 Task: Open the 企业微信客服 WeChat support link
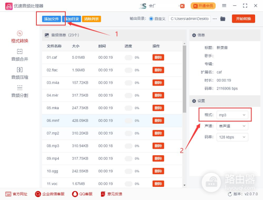(x=50, y=194)
